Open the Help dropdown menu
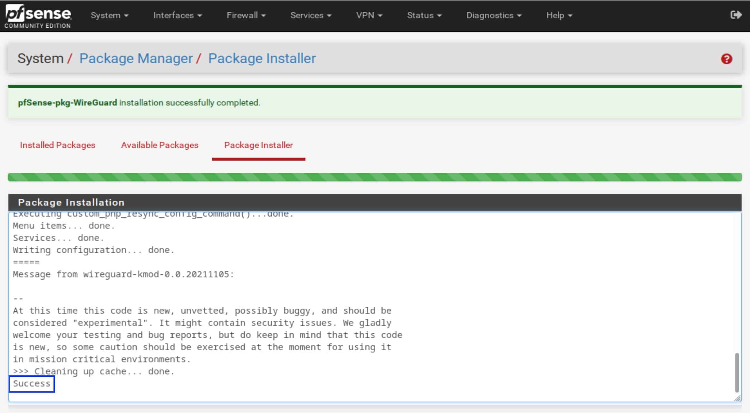750x413 pixels. pos(559,15)
